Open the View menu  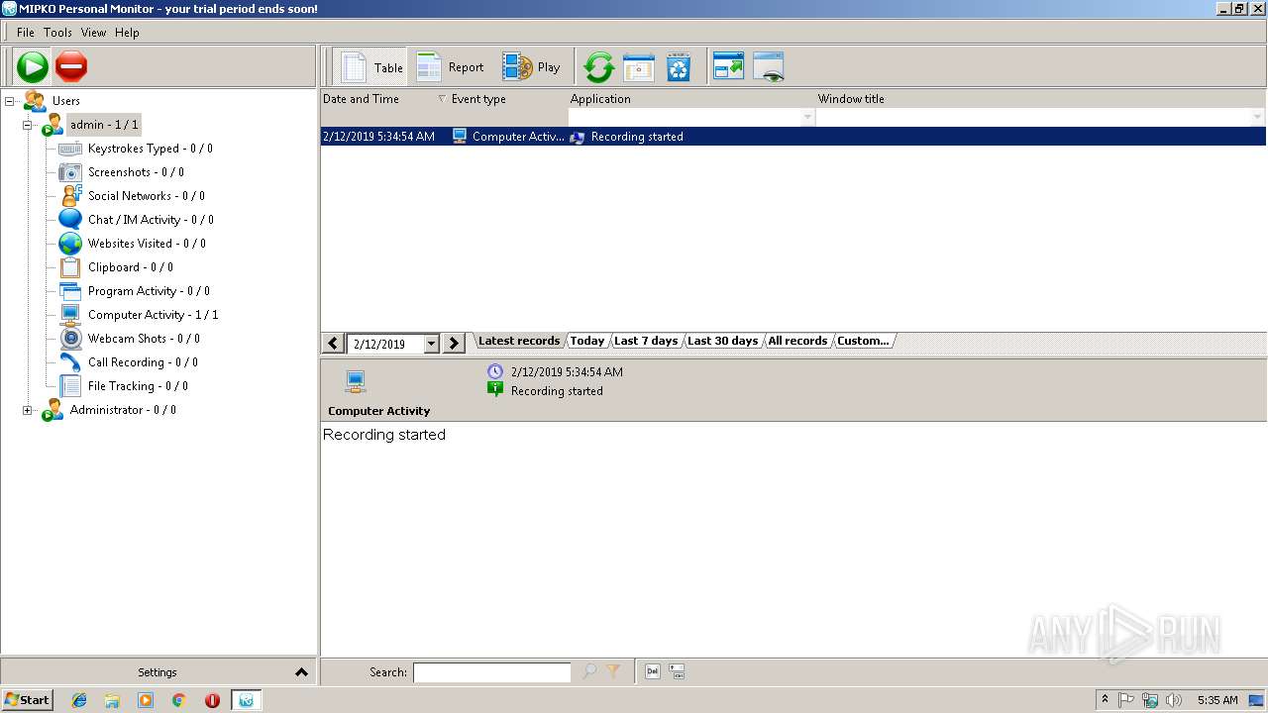coord(93,33)
